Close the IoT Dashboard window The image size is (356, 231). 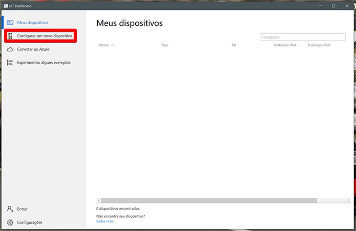347,6
